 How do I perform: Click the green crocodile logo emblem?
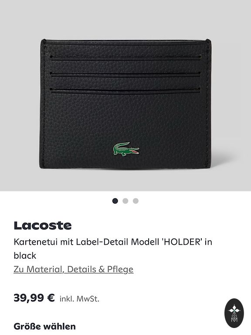pyautogui.click(x=126, y=149)
